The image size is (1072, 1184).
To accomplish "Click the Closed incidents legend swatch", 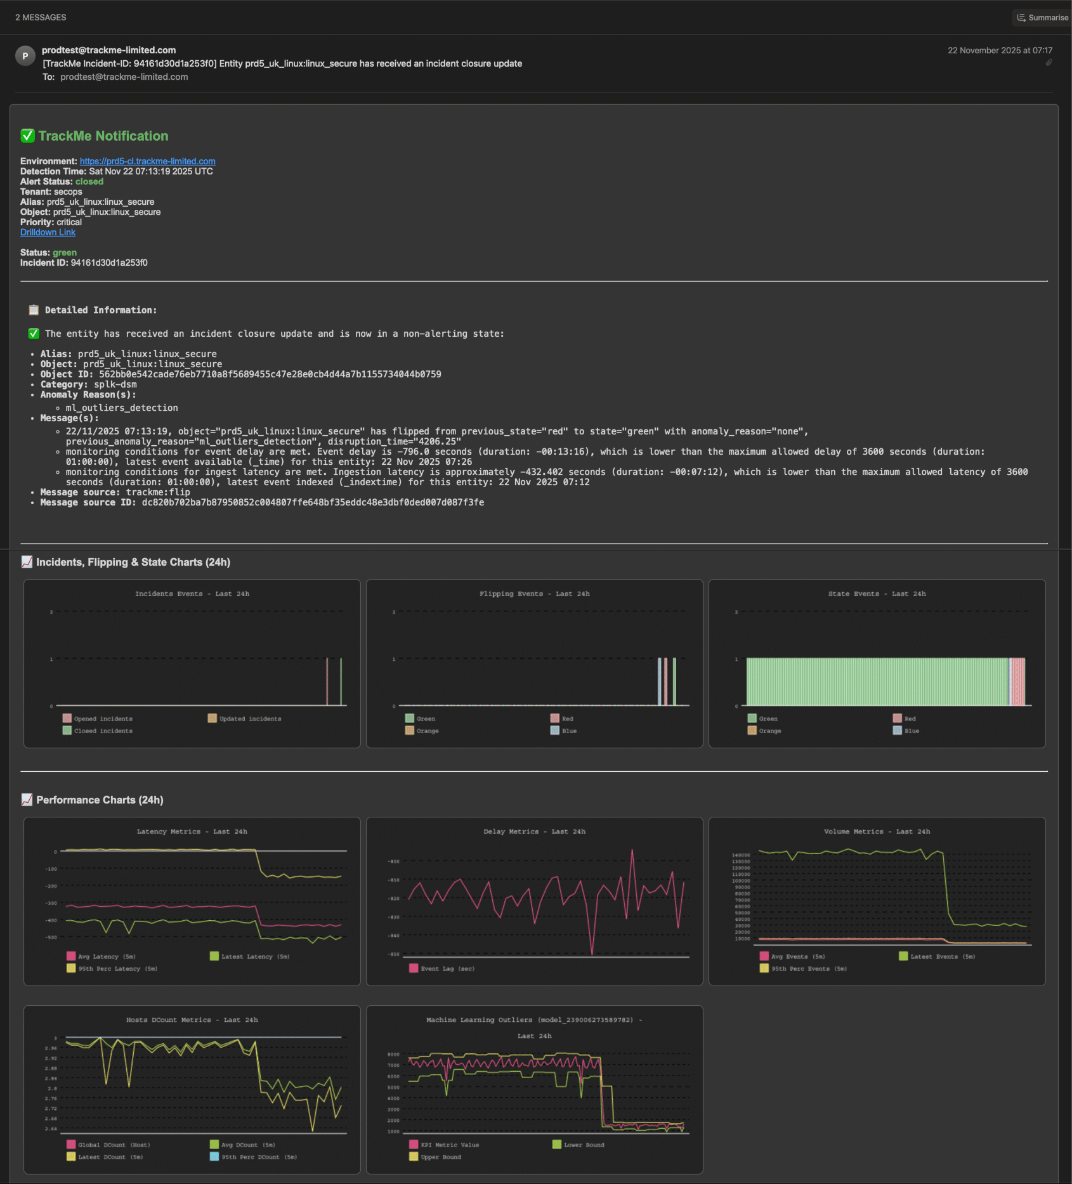I will [67, 731].
